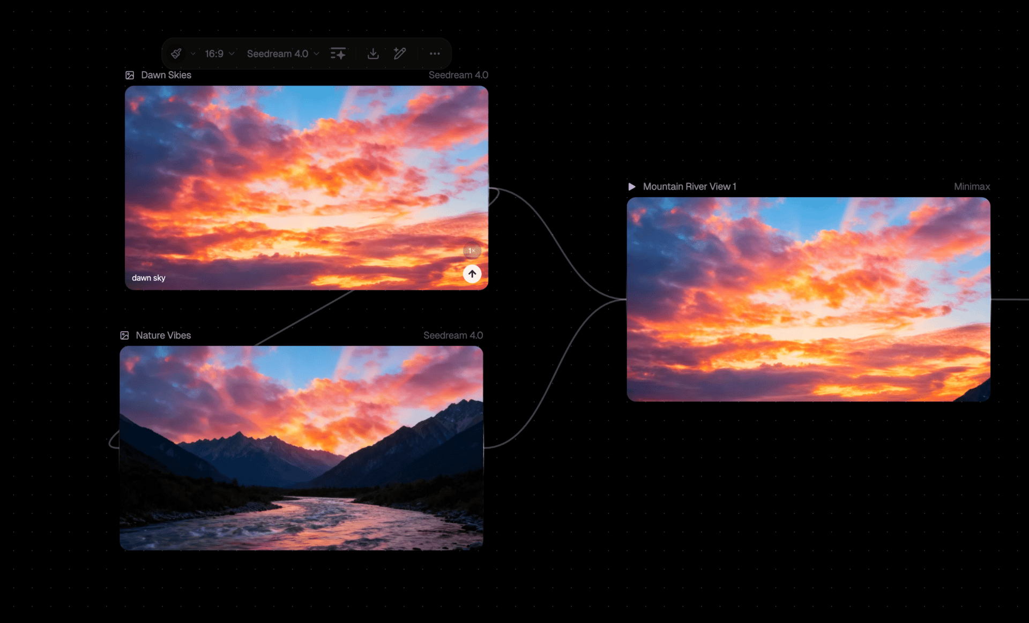This screenshot has width=1029, height=623.
Task: Click the magic pencil edit icon
Action: [400, 54]
